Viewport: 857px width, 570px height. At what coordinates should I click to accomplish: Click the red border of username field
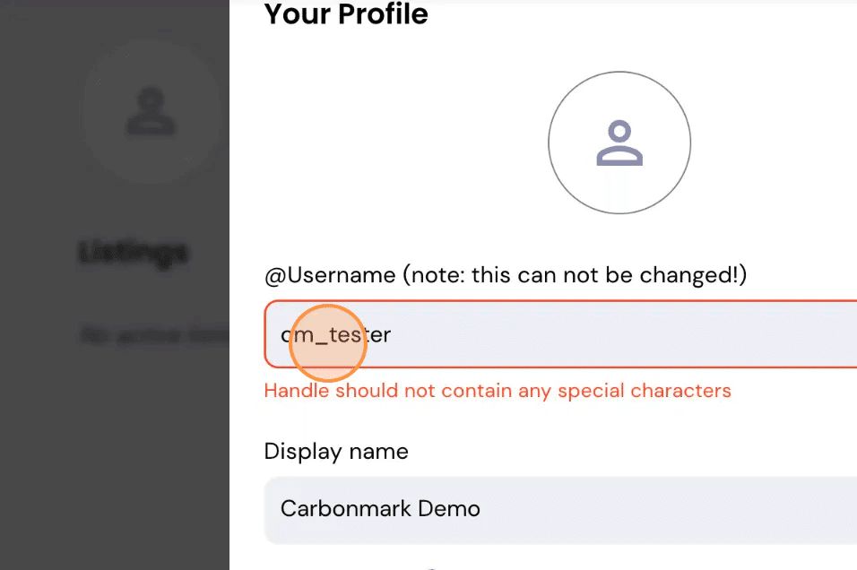point(560,301)
